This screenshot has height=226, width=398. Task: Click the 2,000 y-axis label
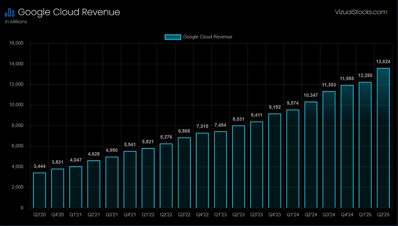pyautogui.click(x=17, y=187)
